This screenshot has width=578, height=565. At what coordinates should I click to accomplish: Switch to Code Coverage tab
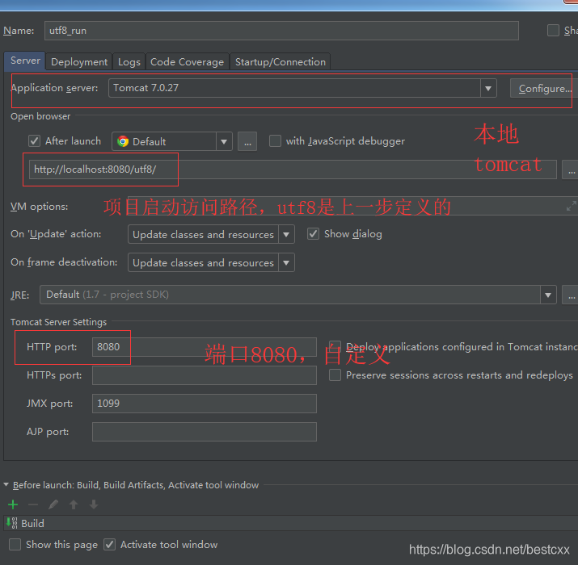(x=187, y=62)
